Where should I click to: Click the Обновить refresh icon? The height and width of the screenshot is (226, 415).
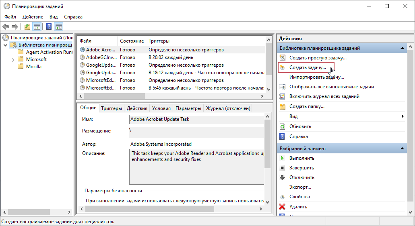pos(282,126)
